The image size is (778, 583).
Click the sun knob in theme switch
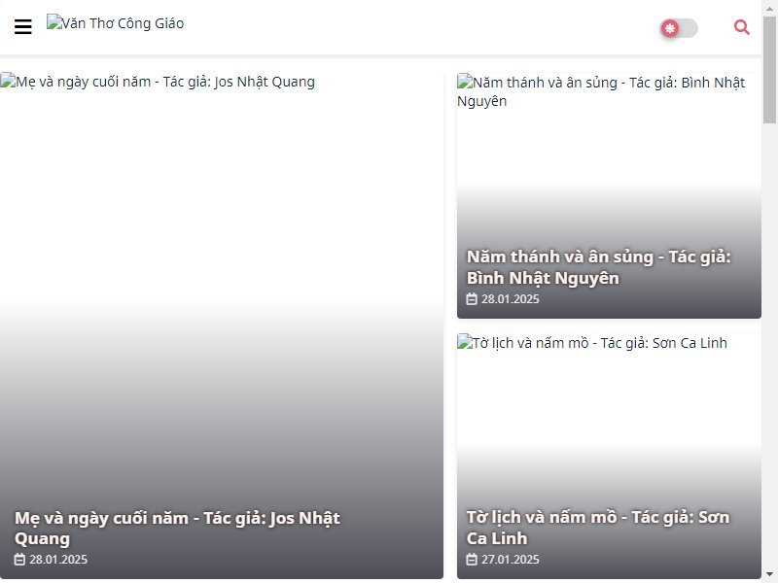coord(670,28)
